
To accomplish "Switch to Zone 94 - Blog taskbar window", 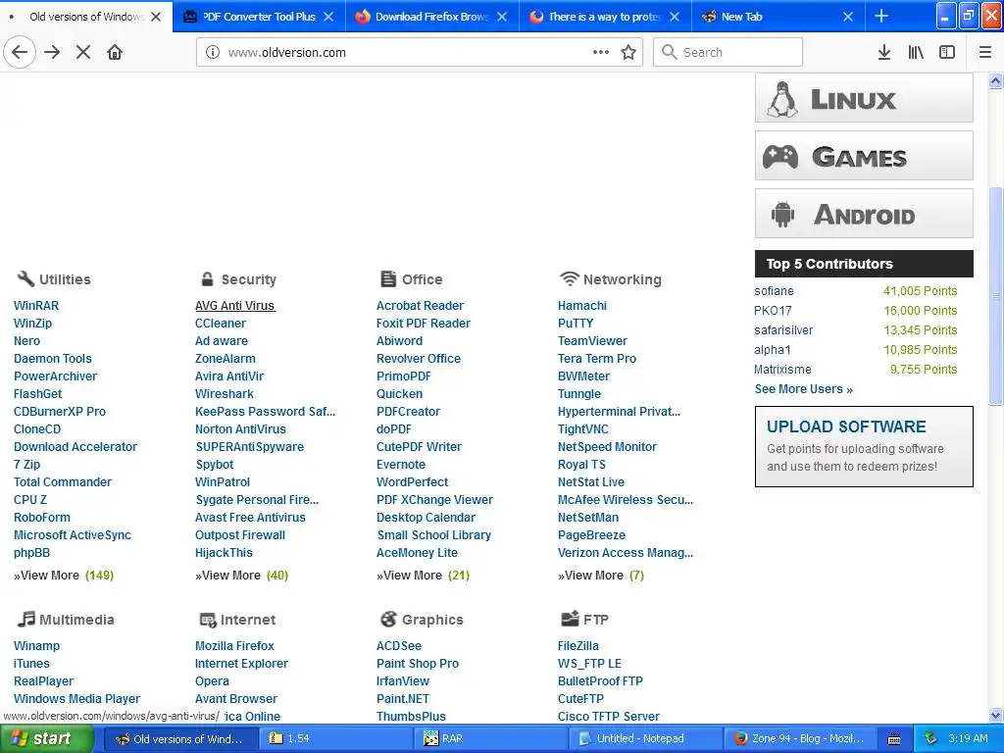I will [800, 739].
